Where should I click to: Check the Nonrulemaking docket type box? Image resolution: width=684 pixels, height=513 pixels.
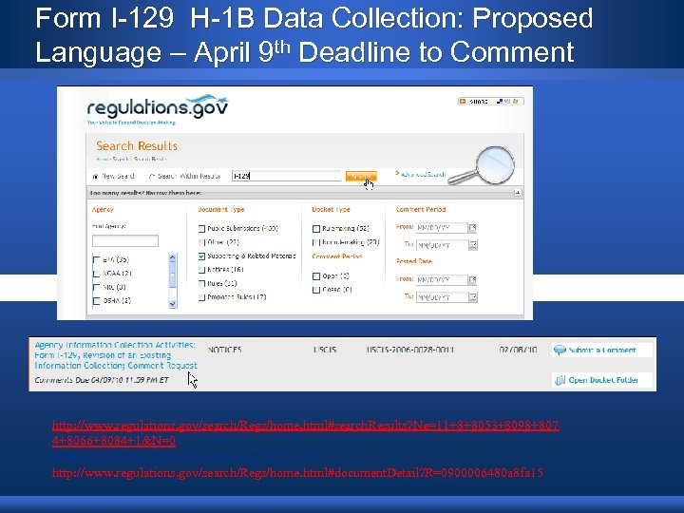316,242
